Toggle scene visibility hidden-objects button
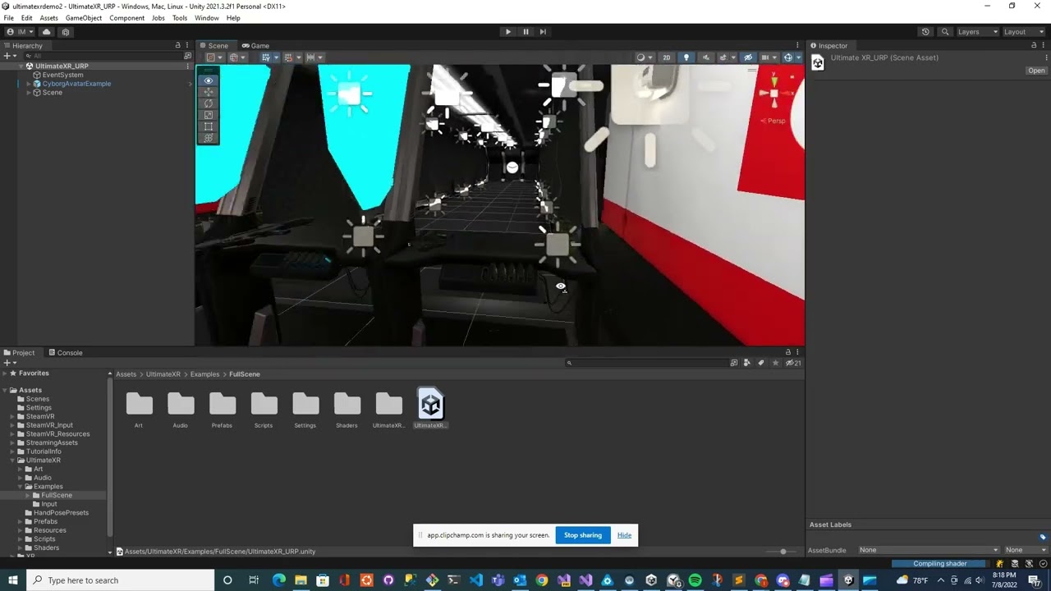 747,57
